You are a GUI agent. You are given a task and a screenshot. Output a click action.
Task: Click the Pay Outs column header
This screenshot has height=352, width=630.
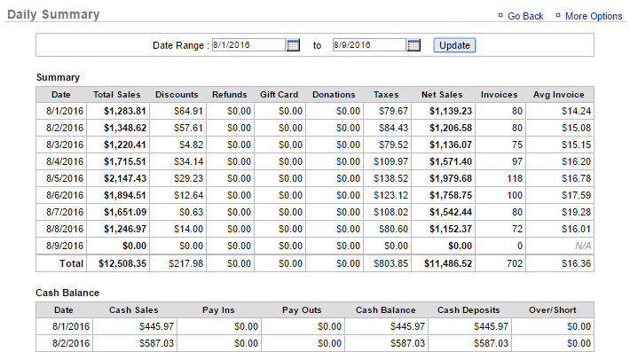tap(302, 310)
